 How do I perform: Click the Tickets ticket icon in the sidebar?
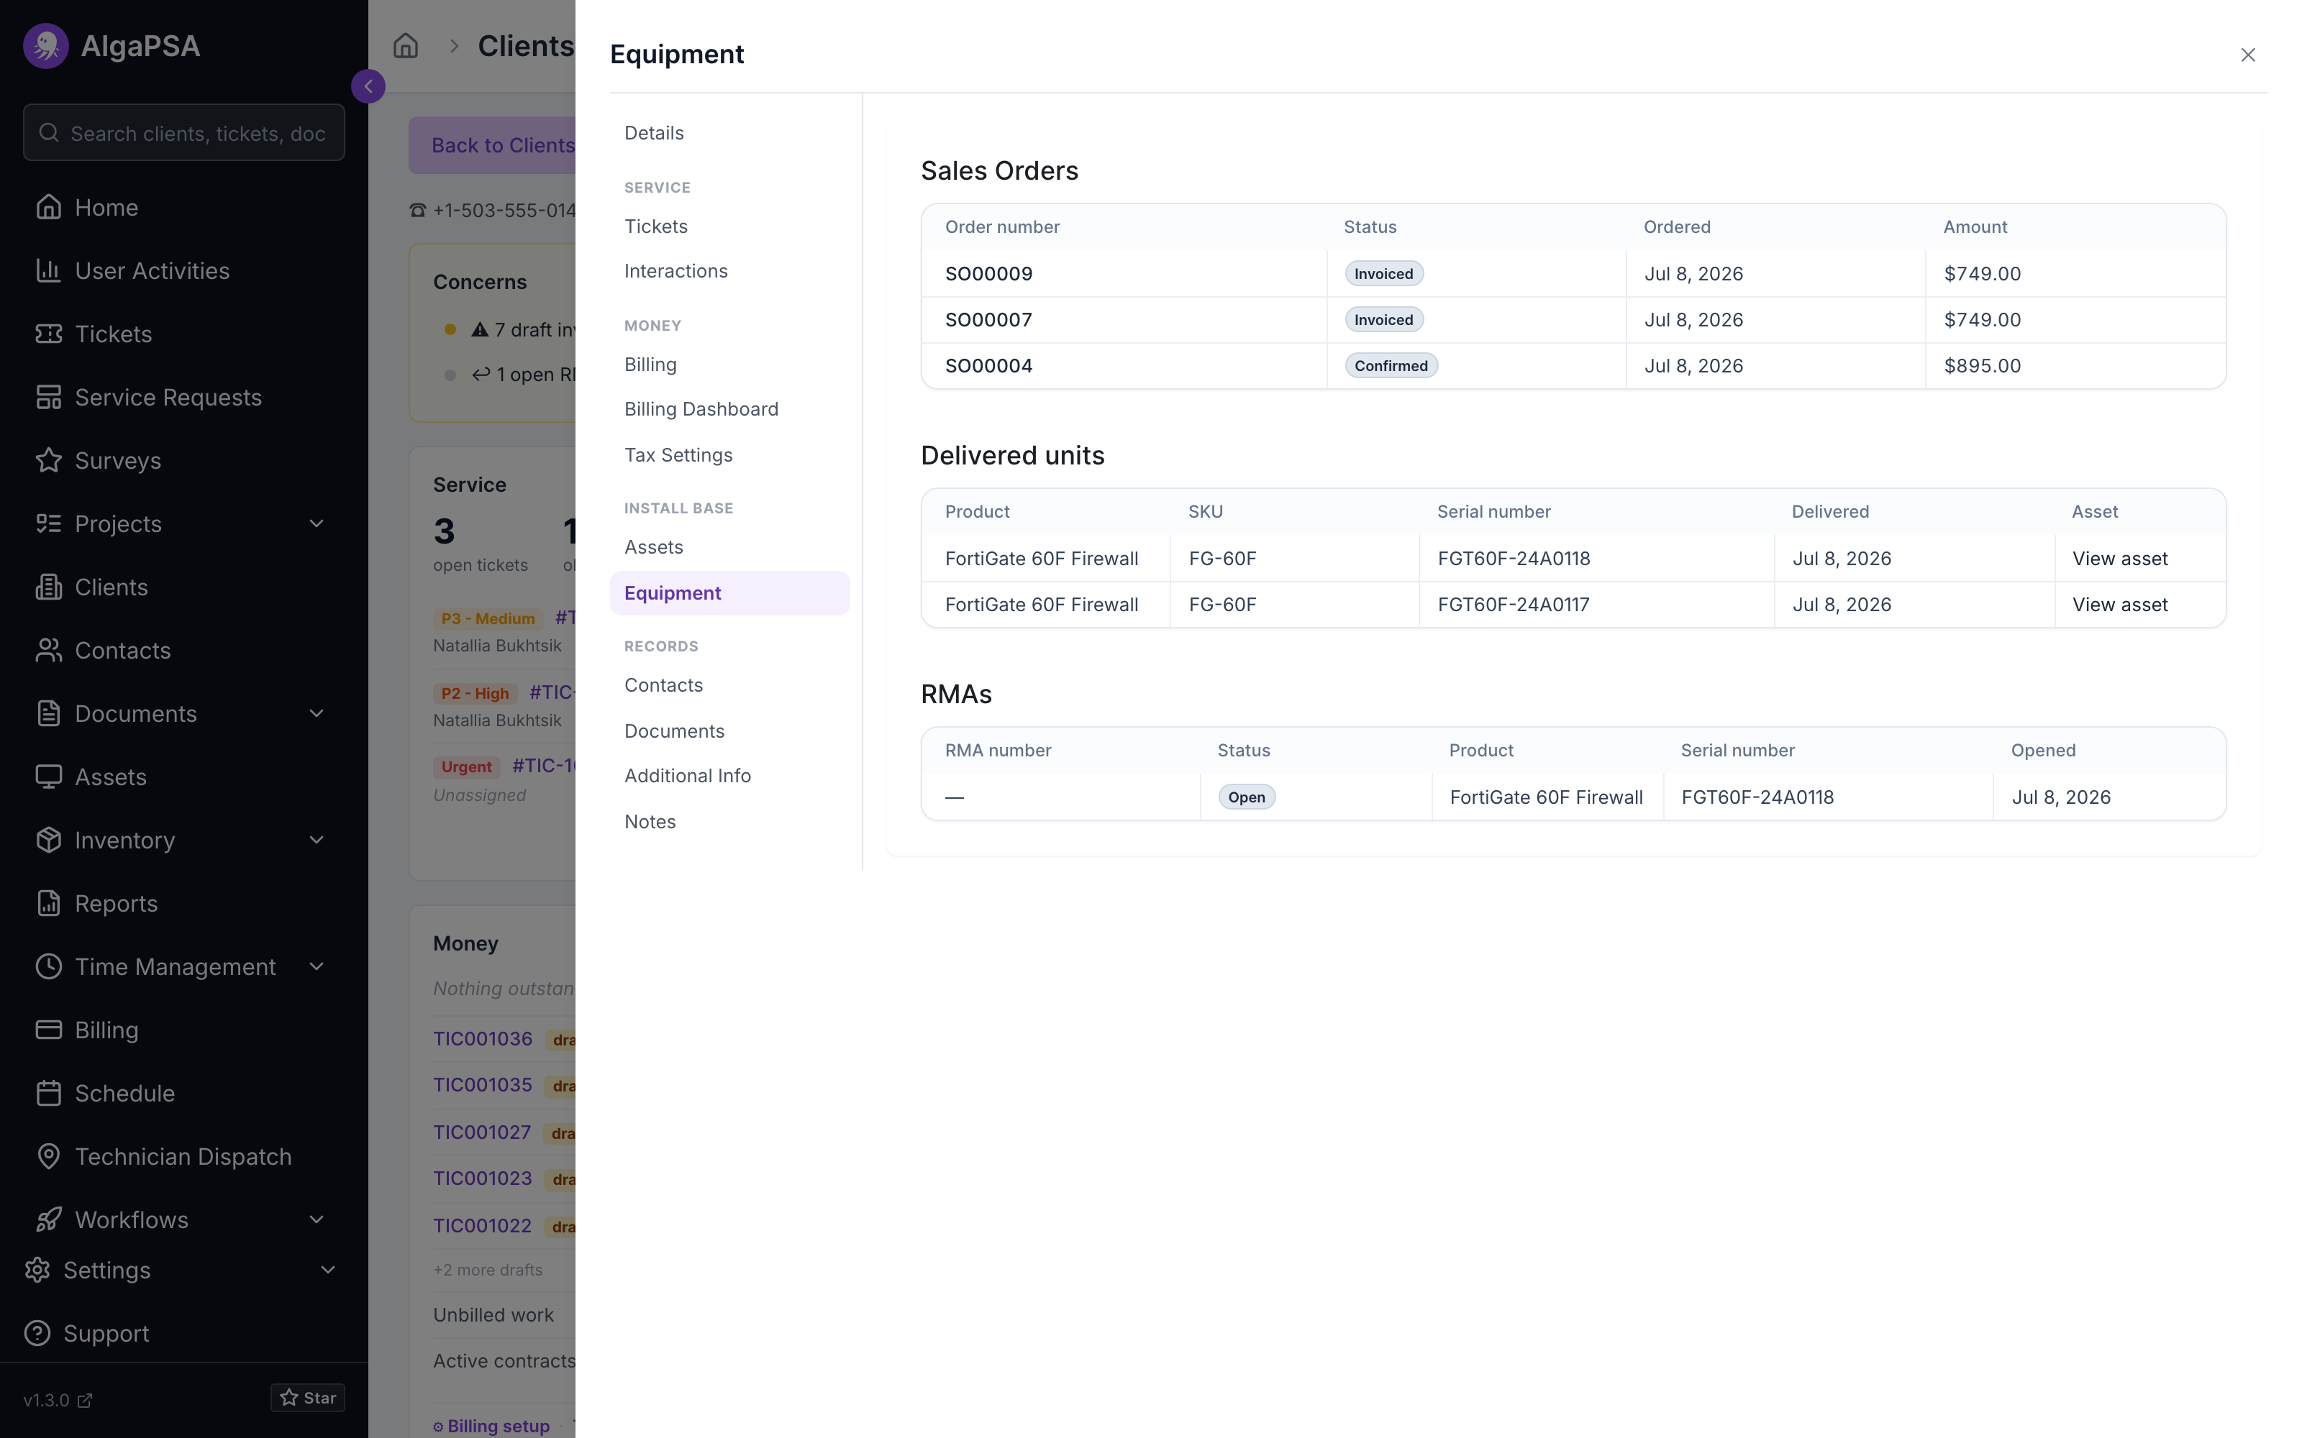48,334
